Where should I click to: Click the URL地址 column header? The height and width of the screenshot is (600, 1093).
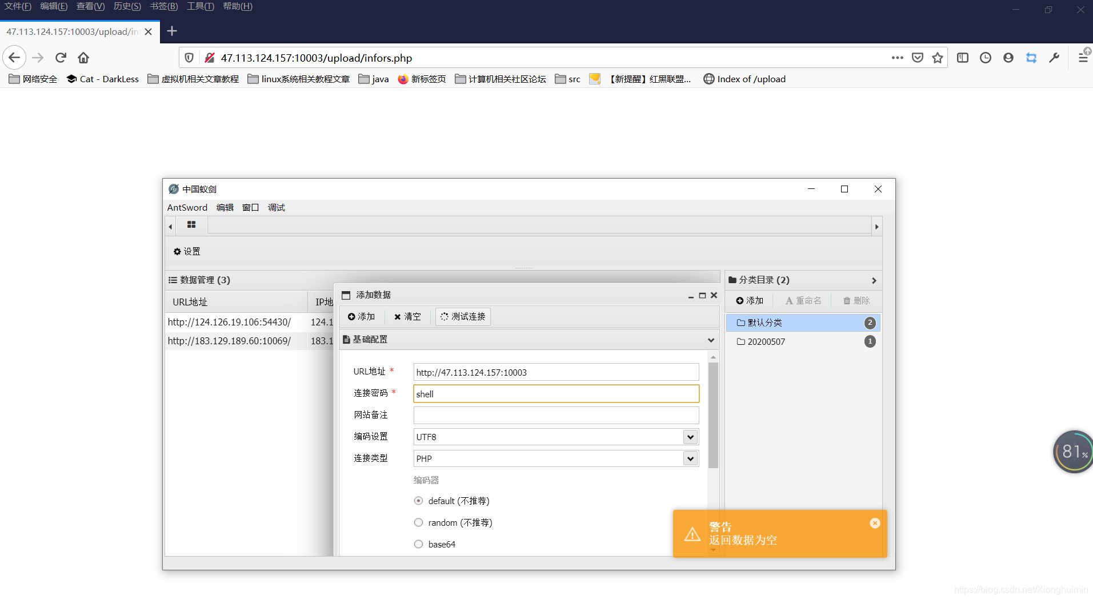(237, 302)
